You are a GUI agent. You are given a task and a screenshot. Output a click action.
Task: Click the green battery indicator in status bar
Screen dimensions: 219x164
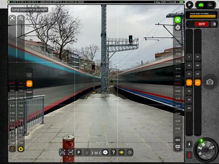[x=181, y=2]
